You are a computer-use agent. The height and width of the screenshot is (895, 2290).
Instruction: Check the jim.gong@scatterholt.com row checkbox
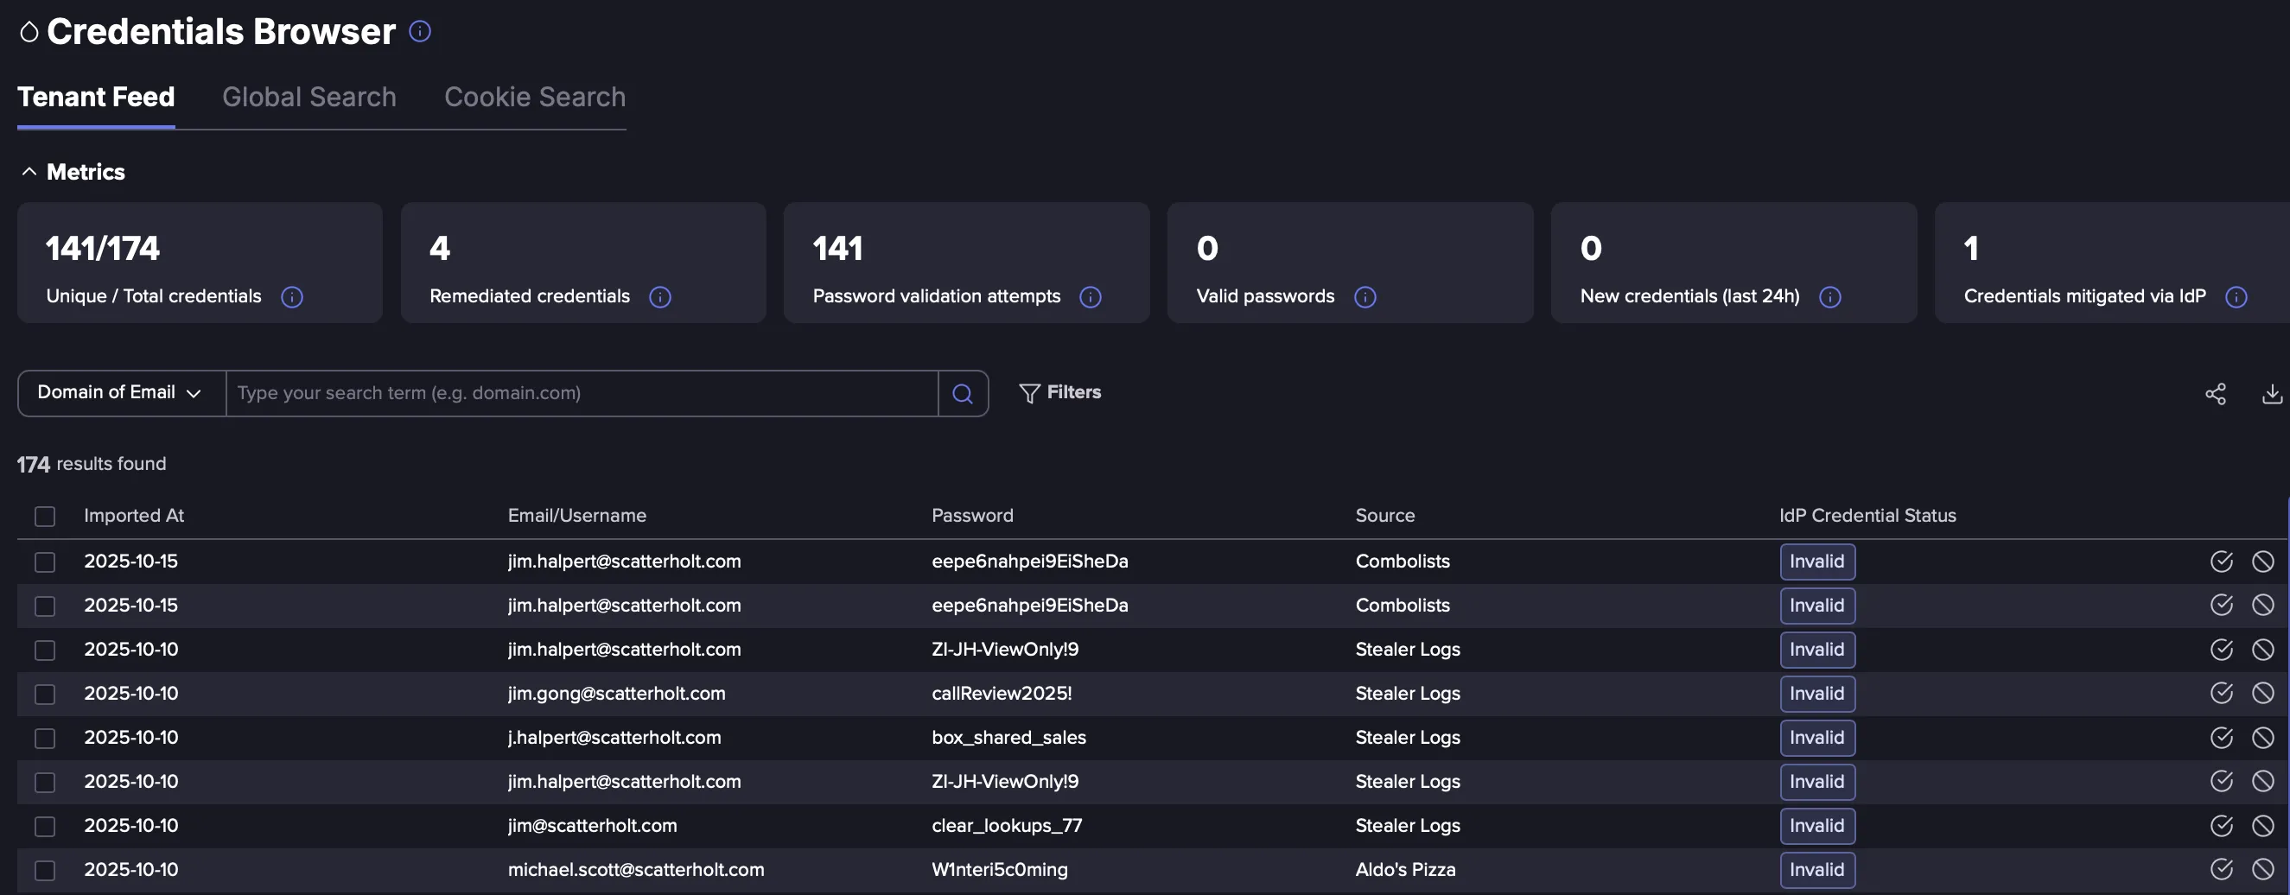coord(44,694)
